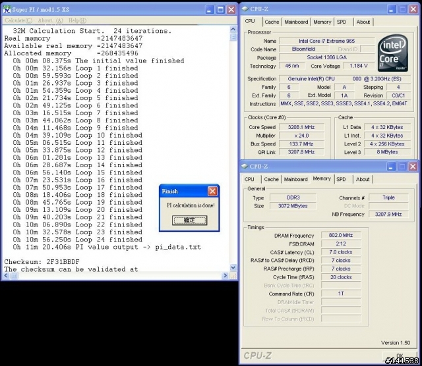Viewport: 422px width, 366px height.
Task: Click Core Voltage value 1.184 V
Action: coord(359,66)
